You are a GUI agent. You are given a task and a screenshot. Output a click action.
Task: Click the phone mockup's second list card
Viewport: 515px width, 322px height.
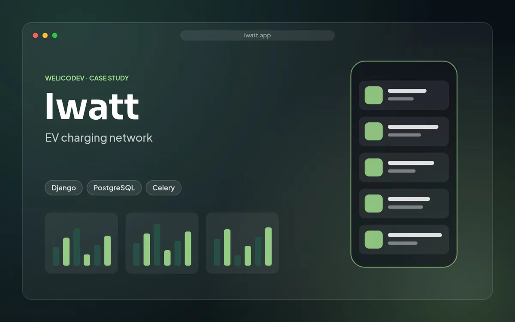click(404, 131)
